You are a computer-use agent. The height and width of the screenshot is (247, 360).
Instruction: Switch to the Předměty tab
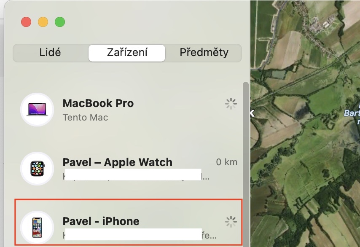(204, 53)
